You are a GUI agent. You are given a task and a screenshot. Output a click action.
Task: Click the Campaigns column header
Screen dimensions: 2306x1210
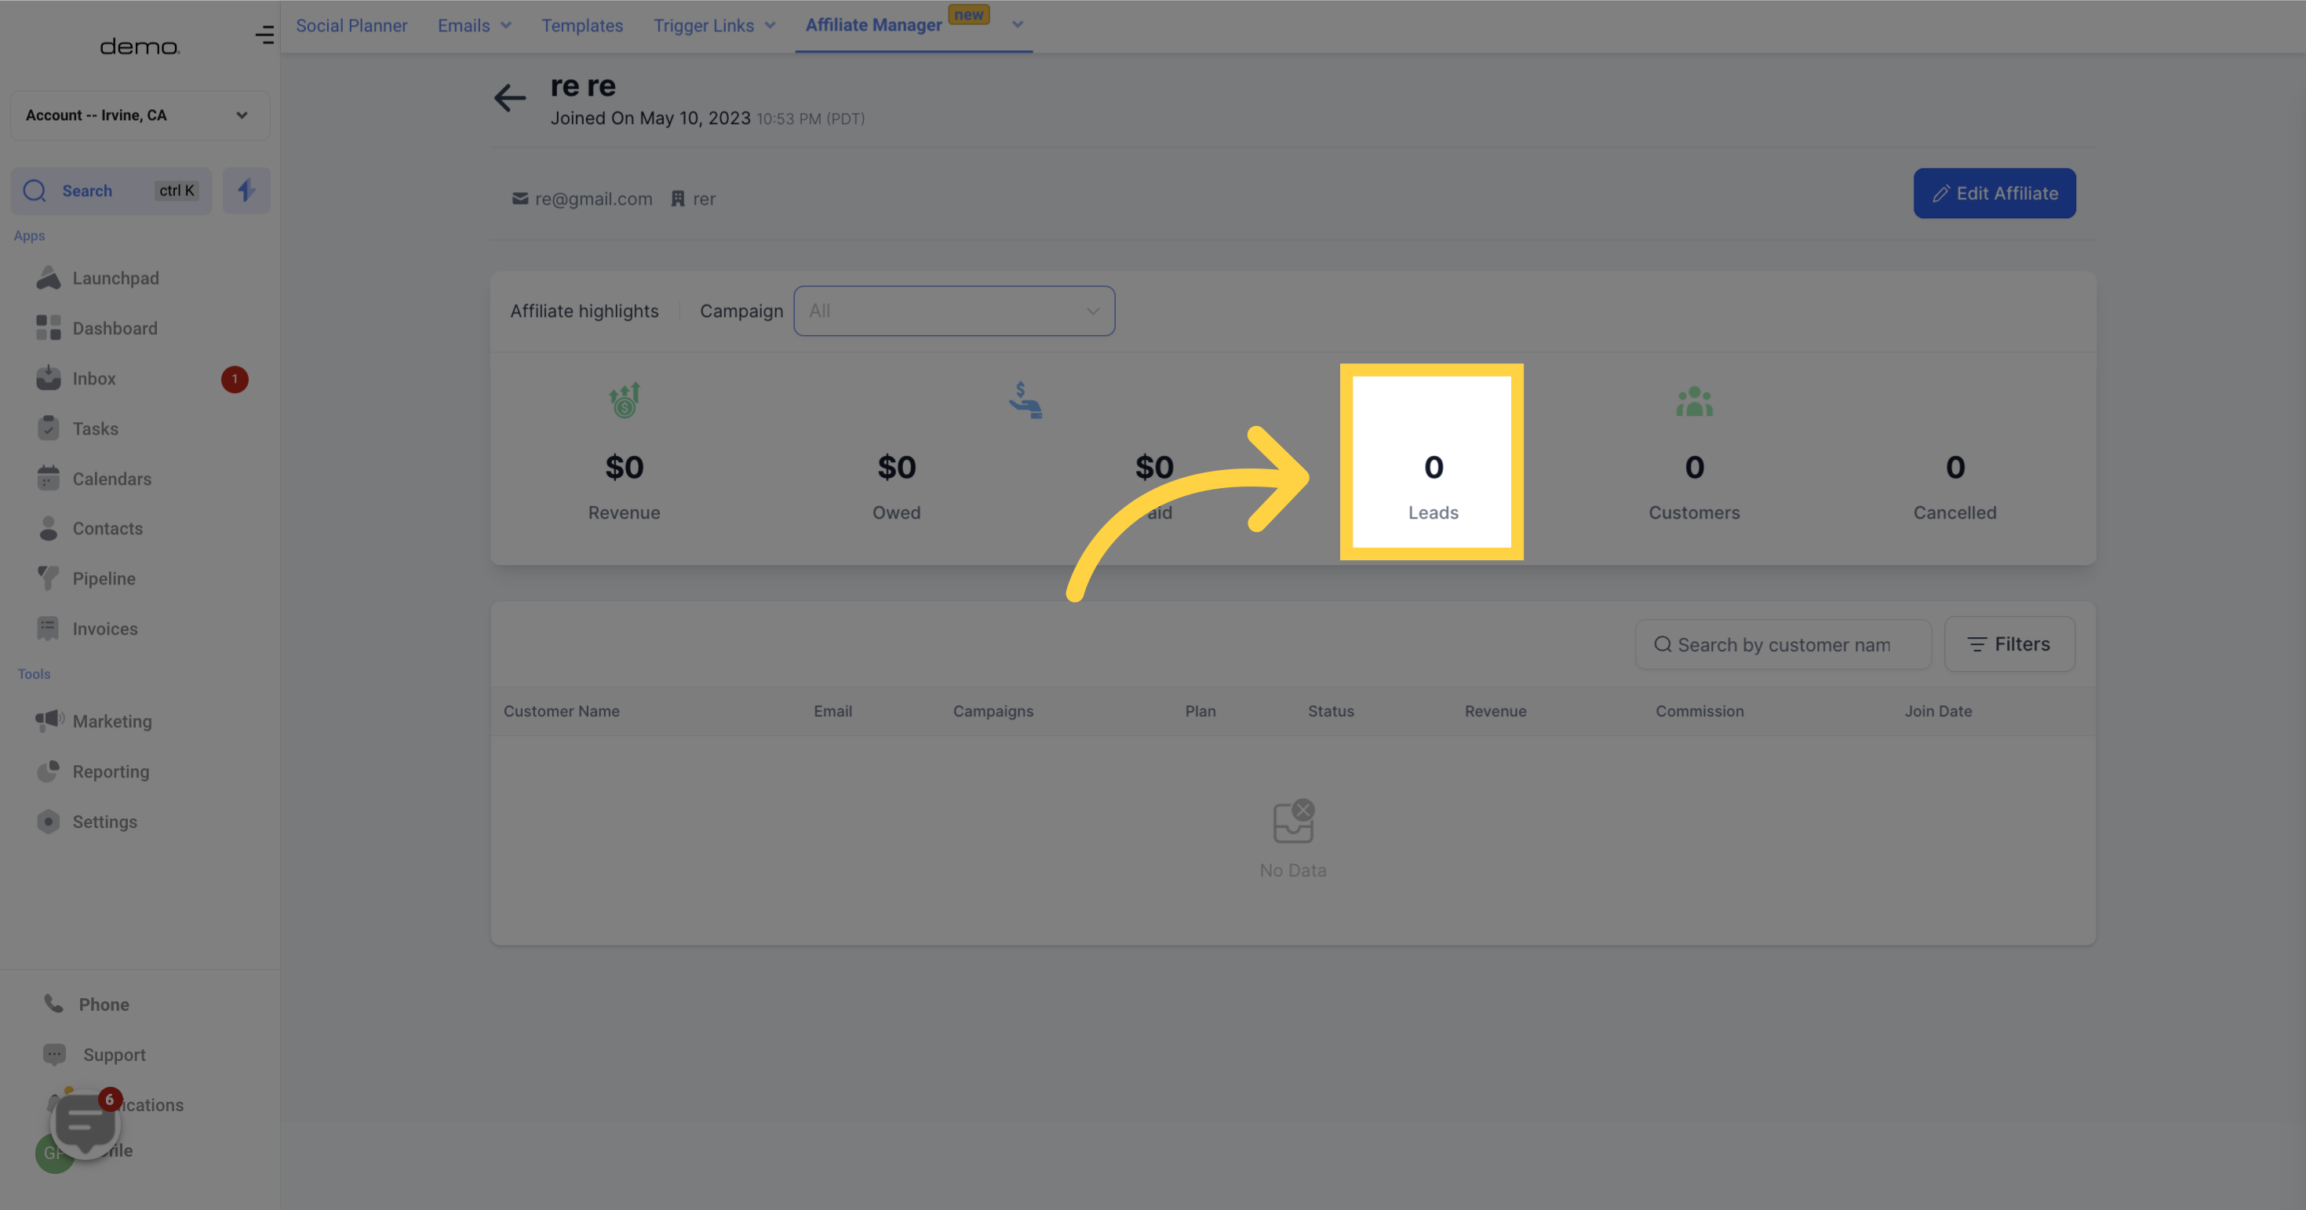993,712
